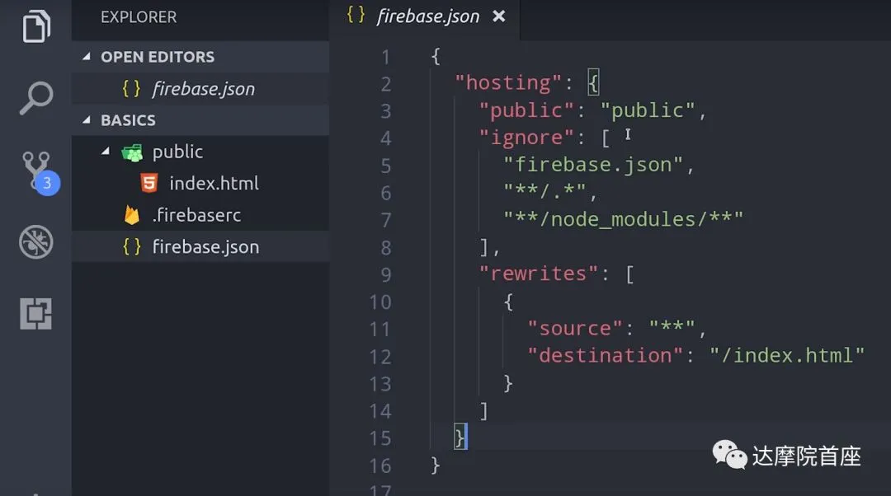Click the "**" source value on line 11
Image resolution: width=891 pixels, height=496 pixels.
point(672,327)
